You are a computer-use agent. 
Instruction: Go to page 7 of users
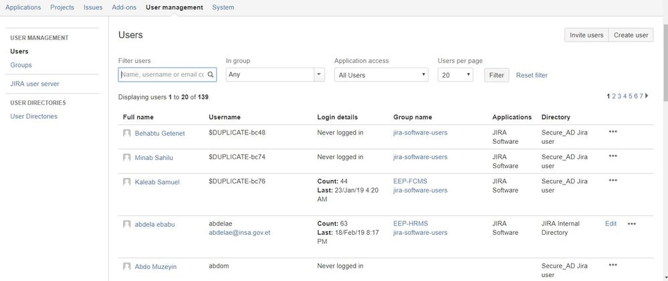[x=641, y=96]
